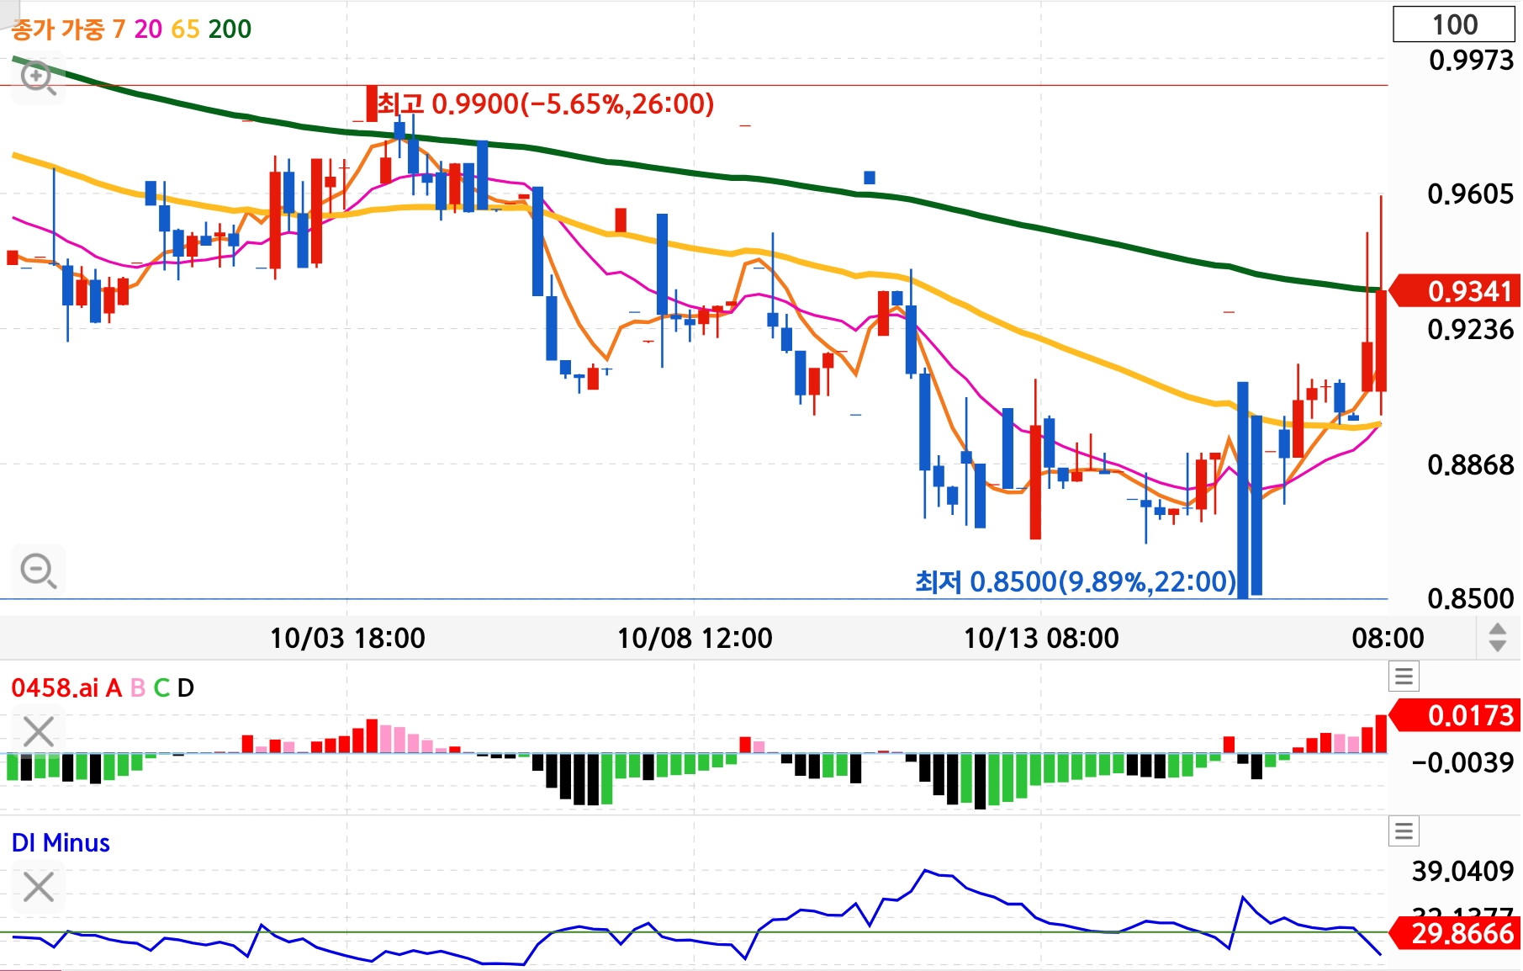1523x971 pixels.
Task: Click the DI Minus value tag 29.8666
Action: tap(1456, 933)
